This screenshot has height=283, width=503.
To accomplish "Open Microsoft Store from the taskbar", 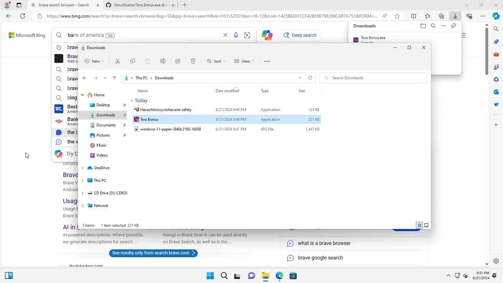I will point(293,276).
